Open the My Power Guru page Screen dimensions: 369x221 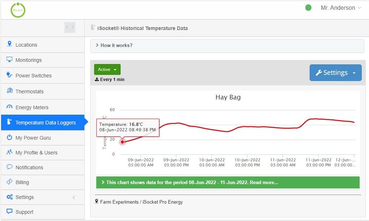click(x=43, y=138)
